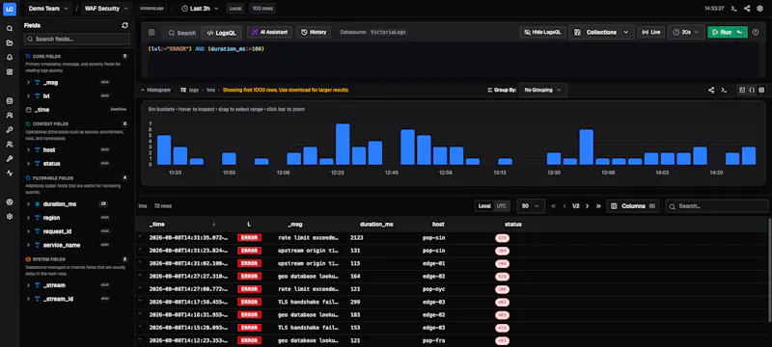The image size is (772, 347).
Task: Expand the host field
Action: tap(28, 150)
